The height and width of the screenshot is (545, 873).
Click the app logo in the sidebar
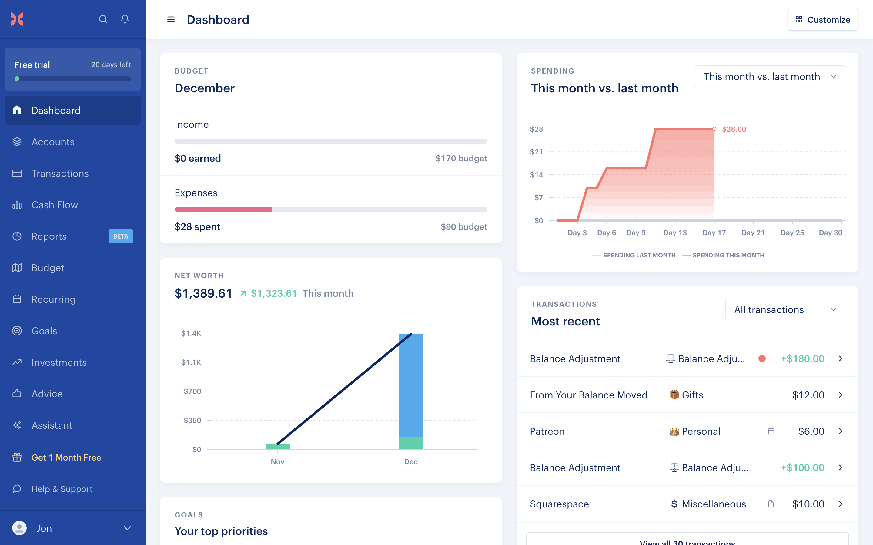pos(17,19)
